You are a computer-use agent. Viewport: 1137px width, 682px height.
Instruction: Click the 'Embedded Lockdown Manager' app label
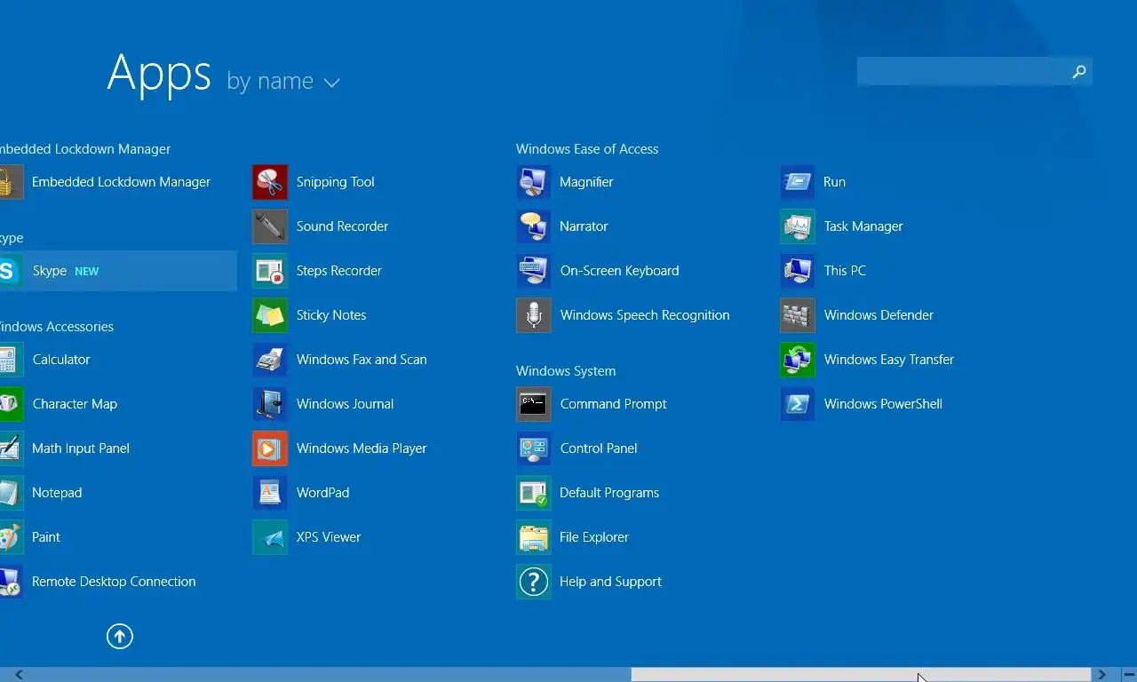point(121,182)
